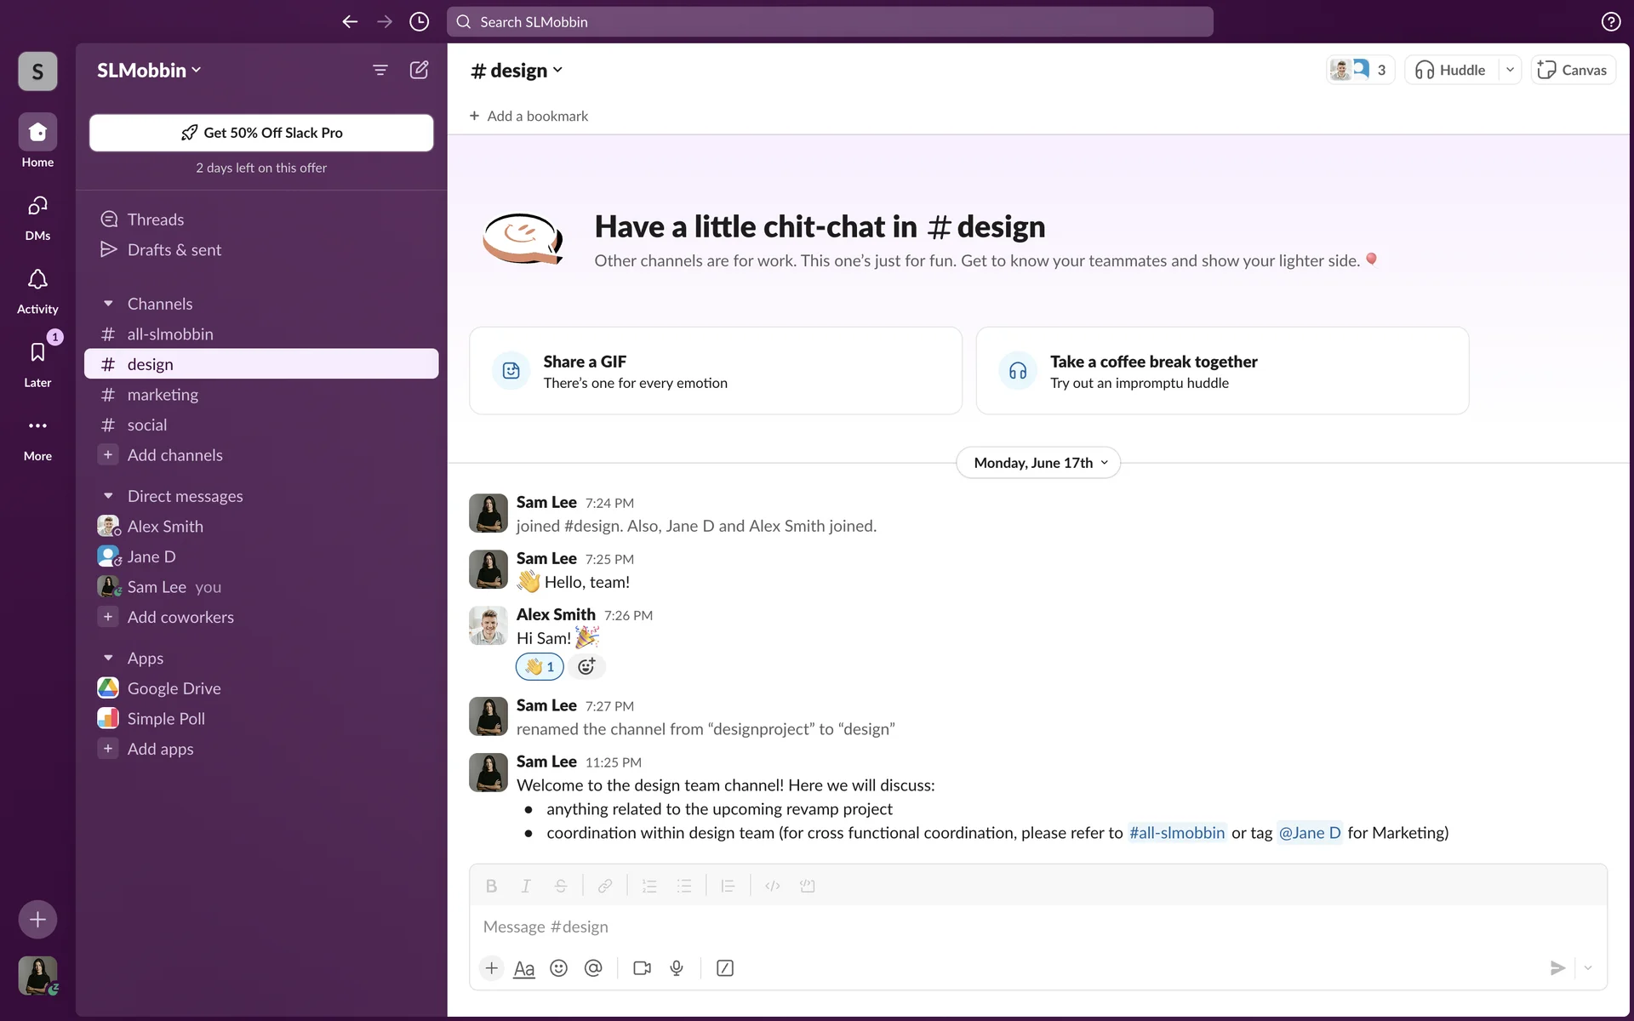Click Get 50% Off Slack Pro button
This screenshot has width=1634, height=1021.
261,133
